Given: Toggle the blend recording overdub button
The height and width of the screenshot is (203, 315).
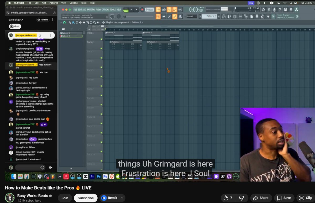Looking at the screenshot, I should pos(175,10).
